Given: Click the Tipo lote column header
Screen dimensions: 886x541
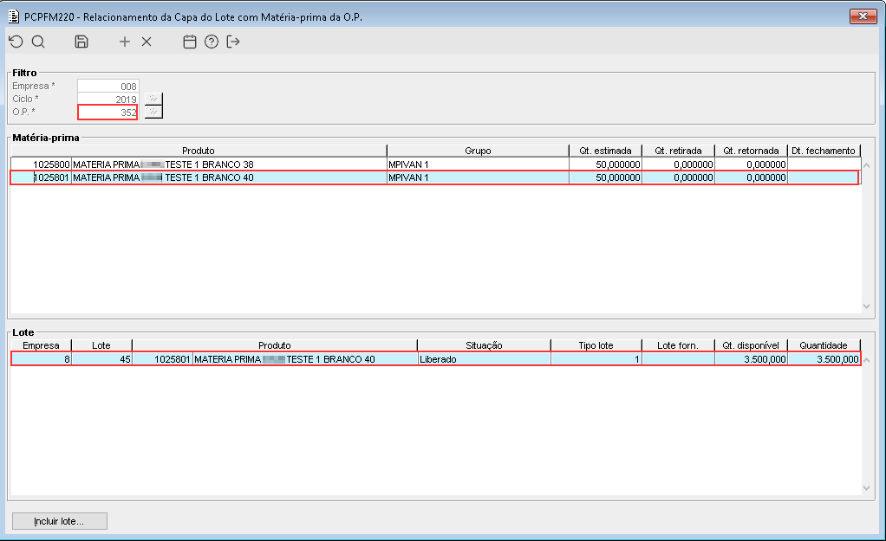Looking at the screenshot, I should point(596,345).
